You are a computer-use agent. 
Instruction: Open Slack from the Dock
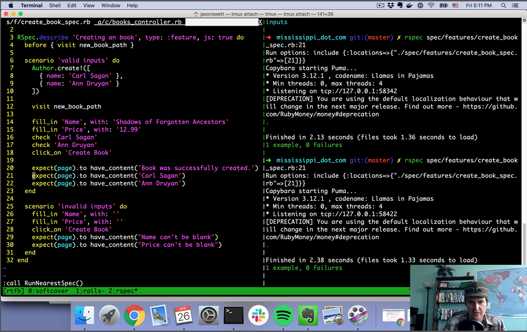pyautogui.click(x=258, y=316)
